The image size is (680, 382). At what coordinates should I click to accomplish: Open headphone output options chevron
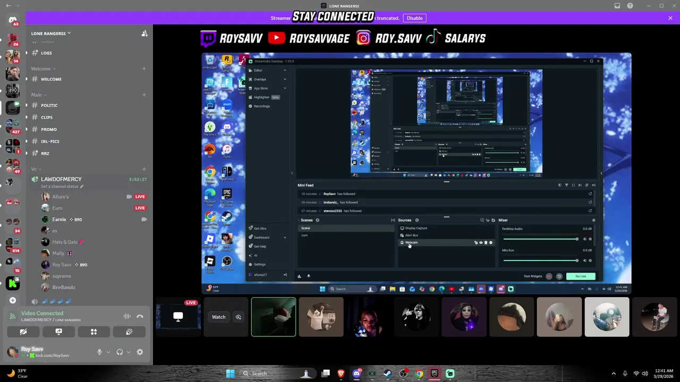click(129, 352)
